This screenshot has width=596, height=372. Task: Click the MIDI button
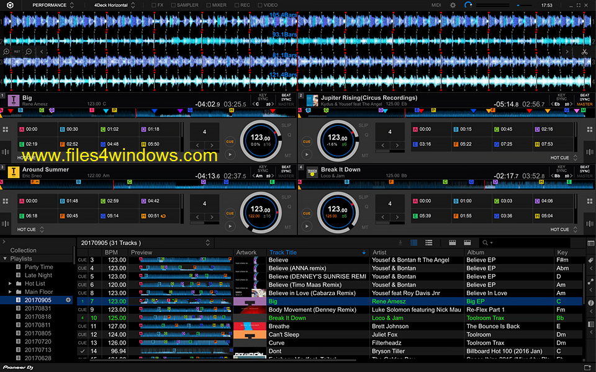click(x=436, y=6)
